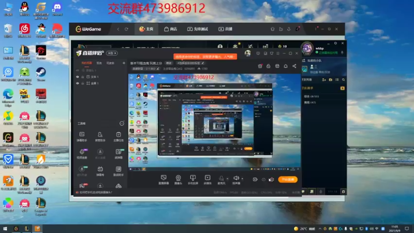Mute the microphone
414x233 pixels.
point(221,180)
